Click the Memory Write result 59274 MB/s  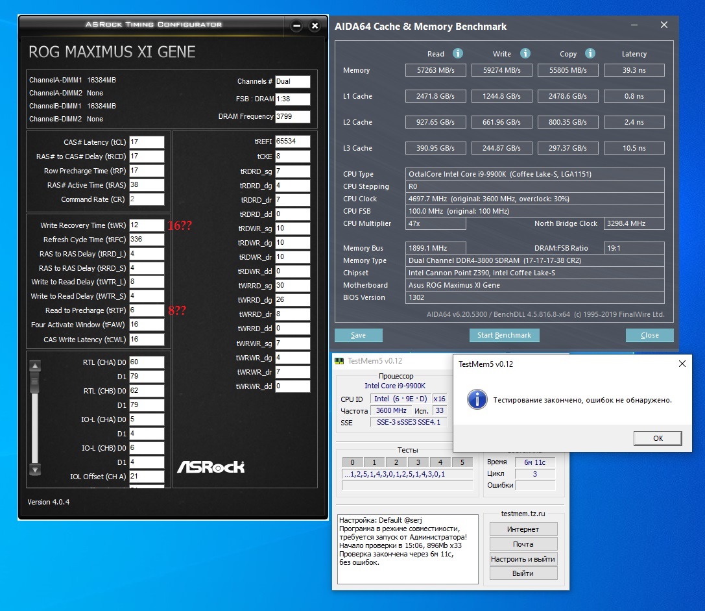coord(502,70)
